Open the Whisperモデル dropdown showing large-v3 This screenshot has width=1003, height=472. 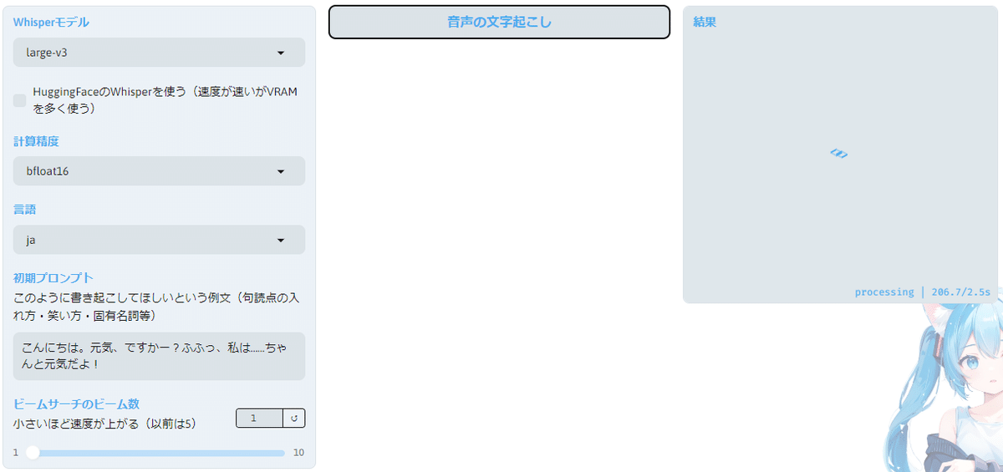coord(159,52)
